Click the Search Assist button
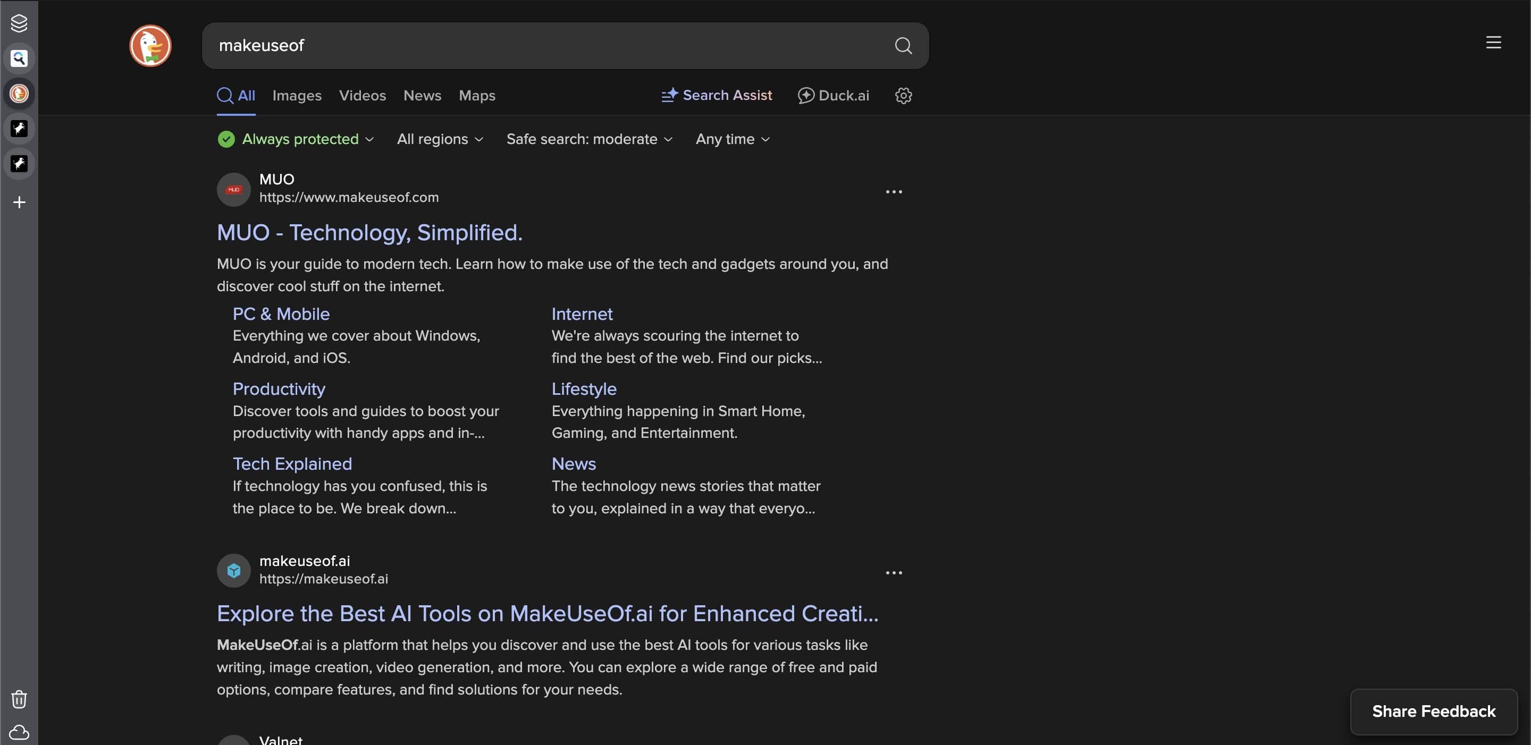 pos(717,96)
